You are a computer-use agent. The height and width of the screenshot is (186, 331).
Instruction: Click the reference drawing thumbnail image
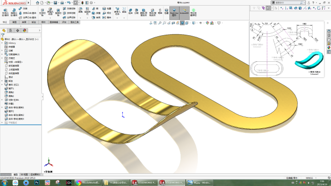pos(286,49)
